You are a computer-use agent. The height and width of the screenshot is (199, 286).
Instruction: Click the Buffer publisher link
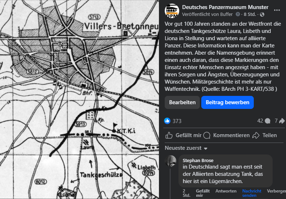coord(226,14)
